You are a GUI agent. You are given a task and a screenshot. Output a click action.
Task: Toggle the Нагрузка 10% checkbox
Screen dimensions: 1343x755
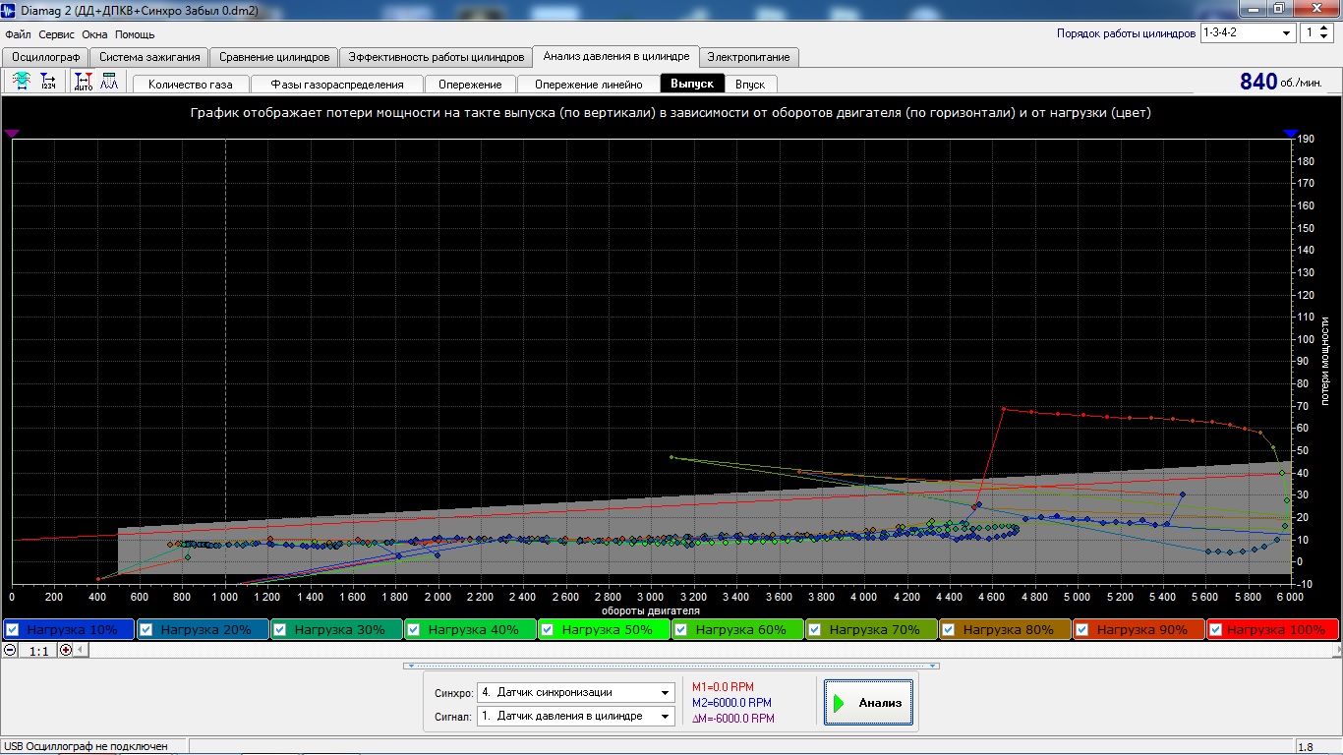(x=13, y=629)
